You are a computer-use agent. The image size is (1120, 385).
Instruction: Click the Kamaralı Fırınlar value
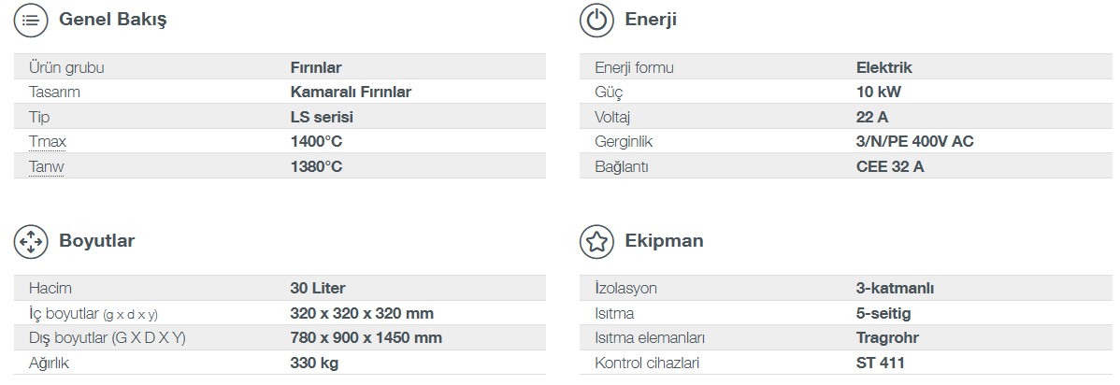click(x=351, y=93)
